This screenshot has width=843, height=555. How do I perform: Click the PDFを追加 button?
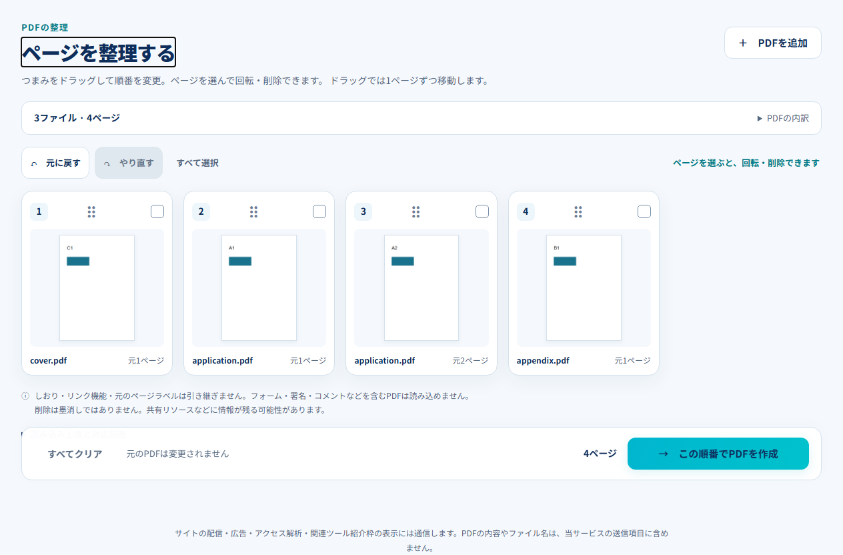[773, 43]
